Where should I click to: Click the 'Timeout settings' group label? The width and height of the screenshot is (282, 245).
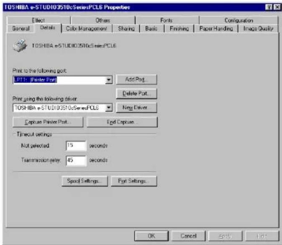pyautogui.click(x=34, y=134)
